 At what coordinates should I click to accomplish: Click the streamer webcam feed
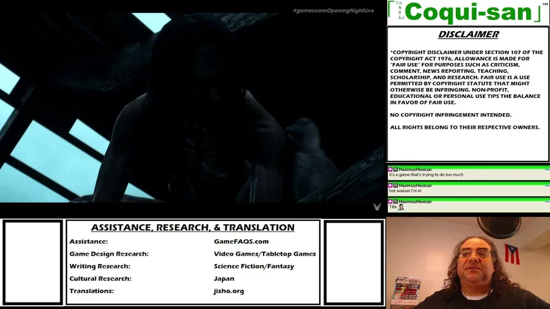(468, 263)
